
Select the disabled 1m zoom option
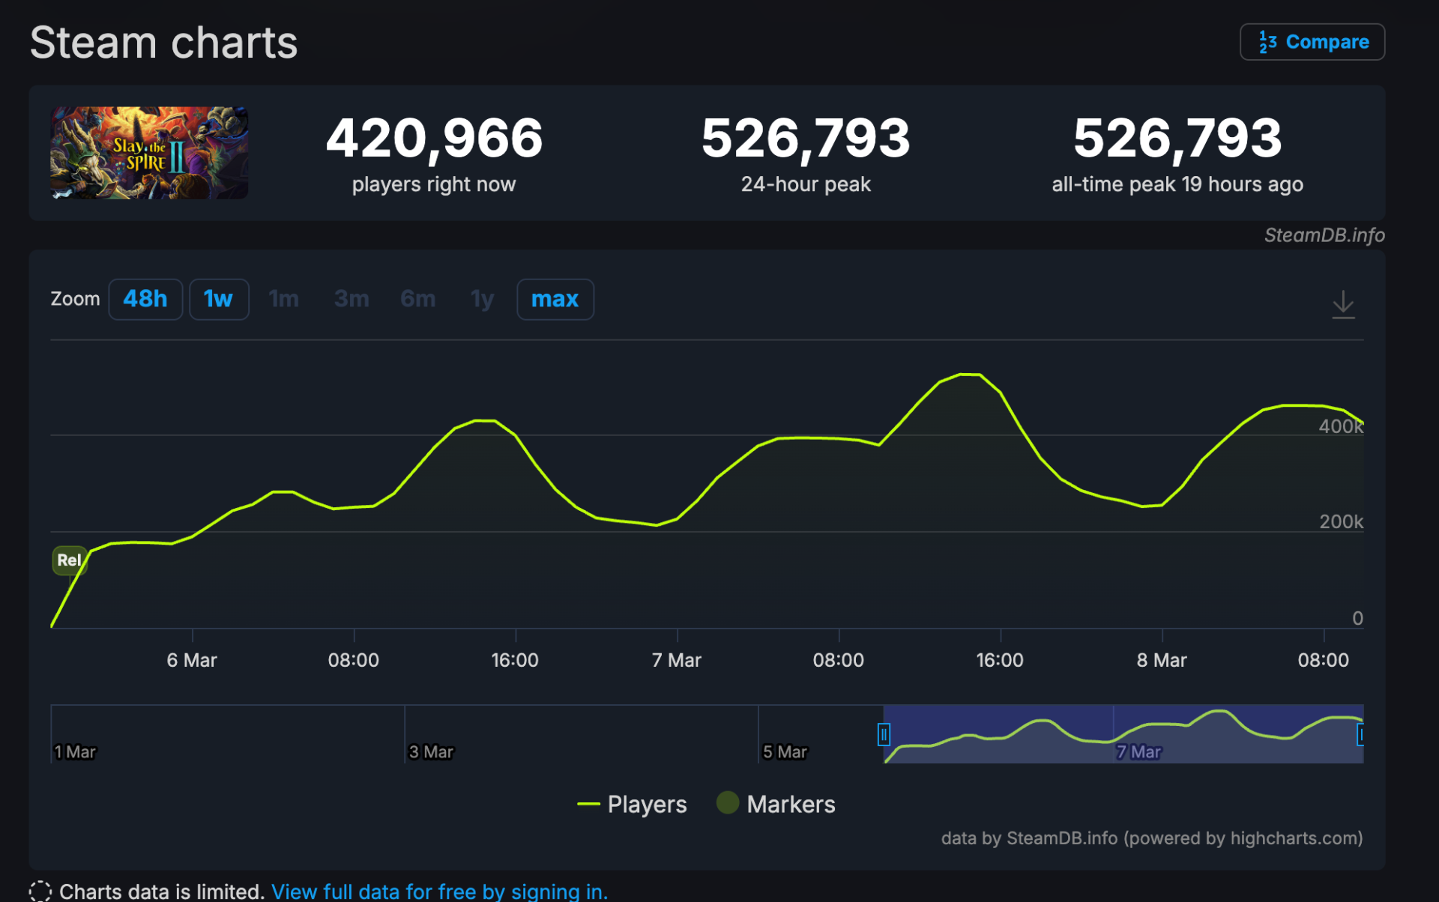click(x=283, y=299)
